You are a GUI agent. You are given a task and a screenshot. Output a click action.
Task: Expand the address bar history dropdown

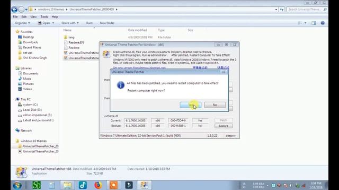pyautogui.click(x=276, y=9)
